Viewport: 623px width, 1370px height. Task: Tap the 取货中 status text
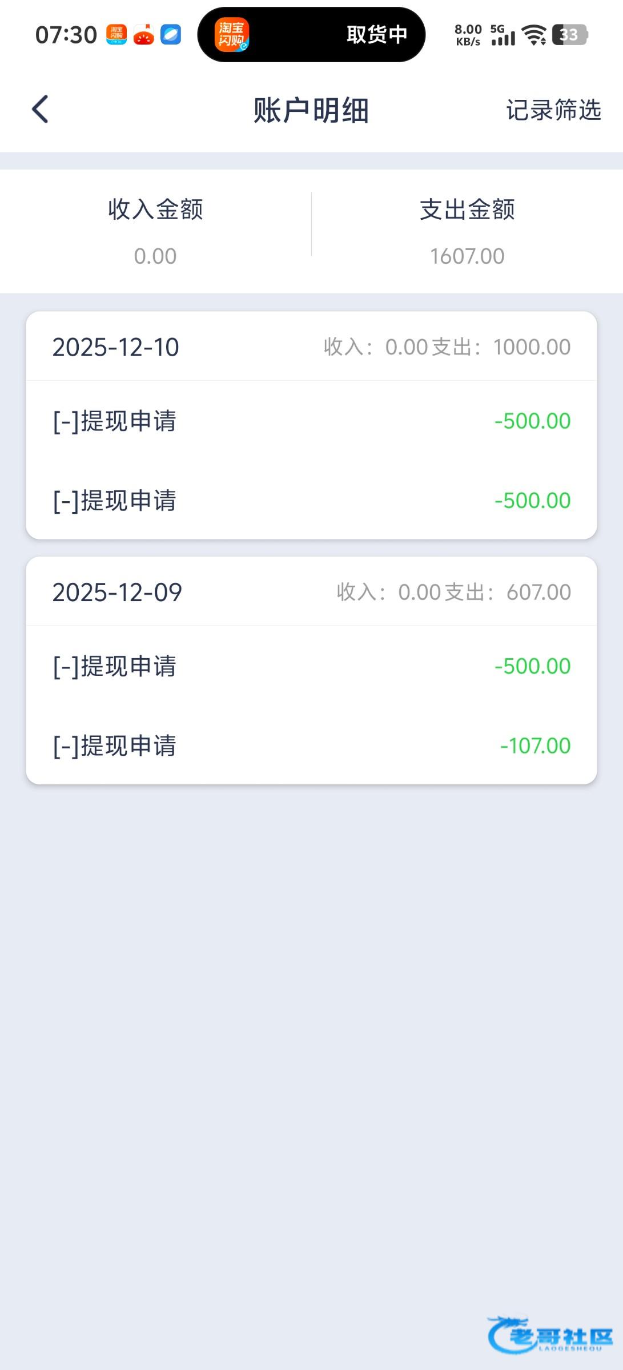pyautogui.click(x=377, y=35)
